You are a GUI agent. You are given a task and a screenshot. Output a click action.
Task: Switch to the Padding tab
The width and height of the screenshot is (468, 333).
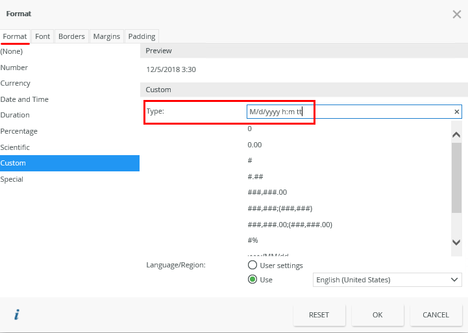coord(142,36)
